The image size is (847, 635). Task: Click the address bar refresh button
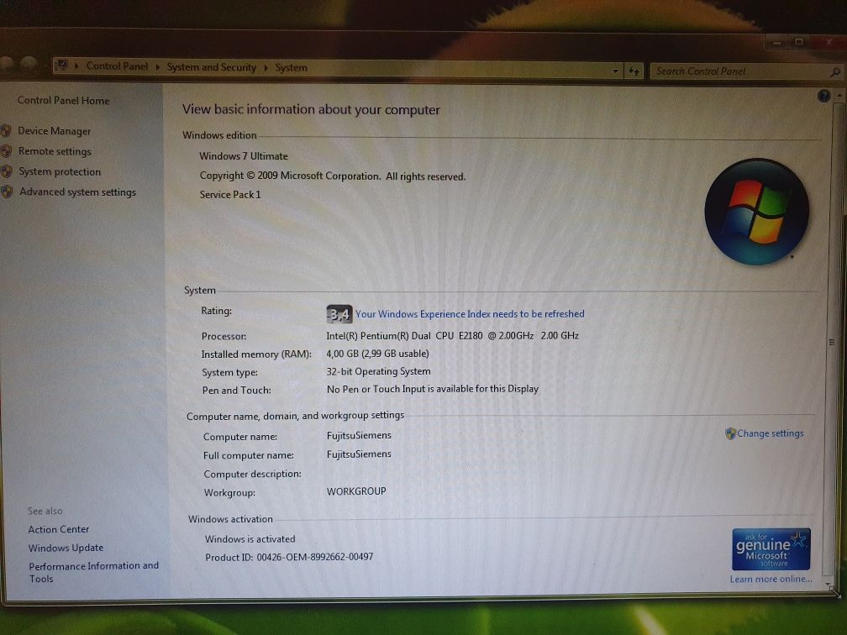(x=634, y=71)
